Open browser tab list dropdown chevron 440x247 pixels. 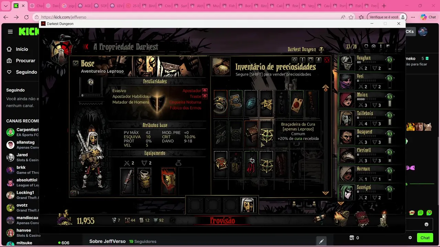(x=5, y=6)
